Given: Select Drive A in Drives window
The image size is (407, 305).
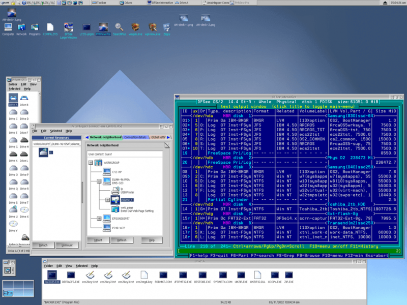Looking at the screenshot, I should 13,100.
